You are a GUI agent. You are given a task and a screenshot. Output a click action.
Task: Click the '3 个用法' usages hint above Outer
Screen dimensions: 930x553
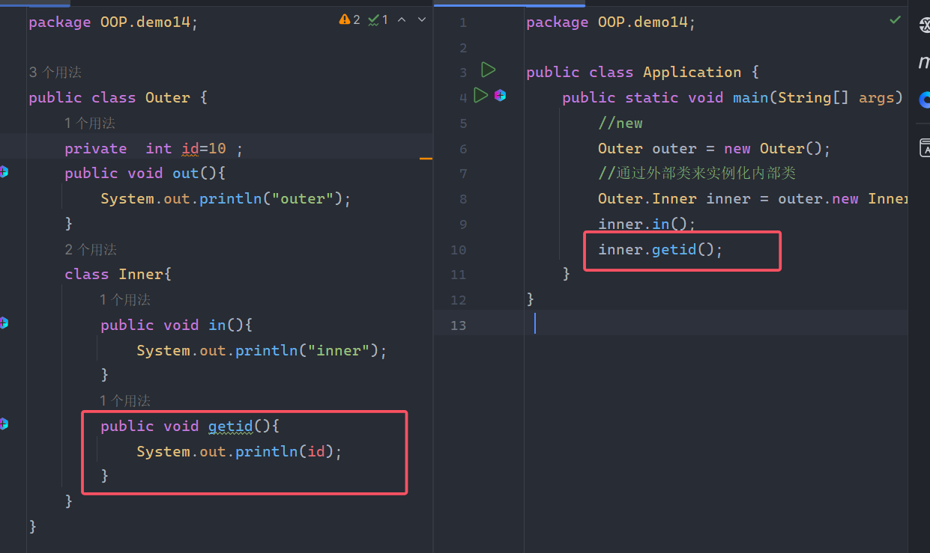pos(55,73)
